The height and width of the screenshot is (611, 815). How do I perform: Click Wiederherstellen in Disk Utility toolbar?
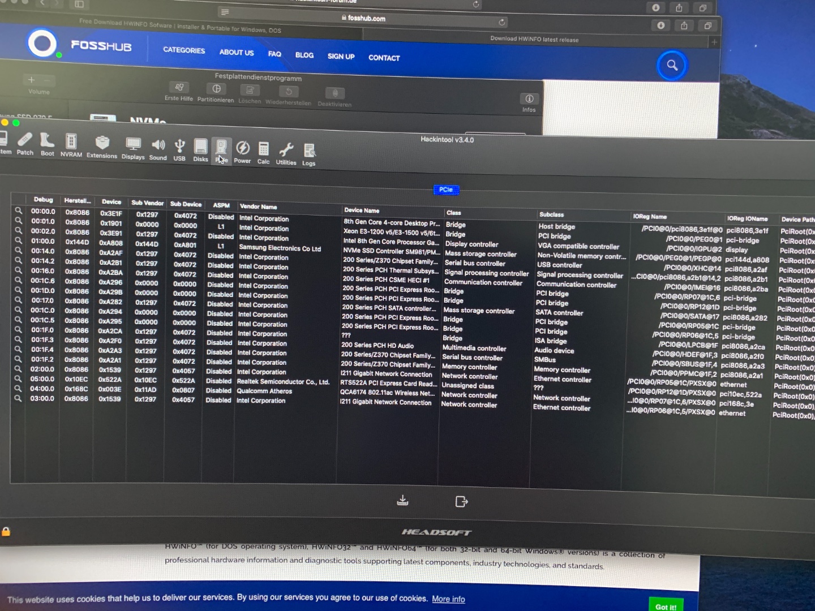288,96
